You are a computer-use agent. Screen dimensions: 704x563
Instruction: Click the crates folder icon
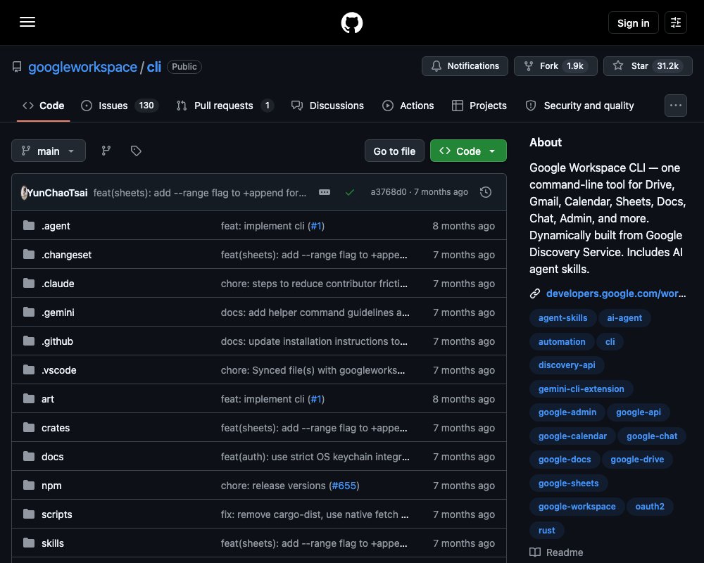(29, 427)
